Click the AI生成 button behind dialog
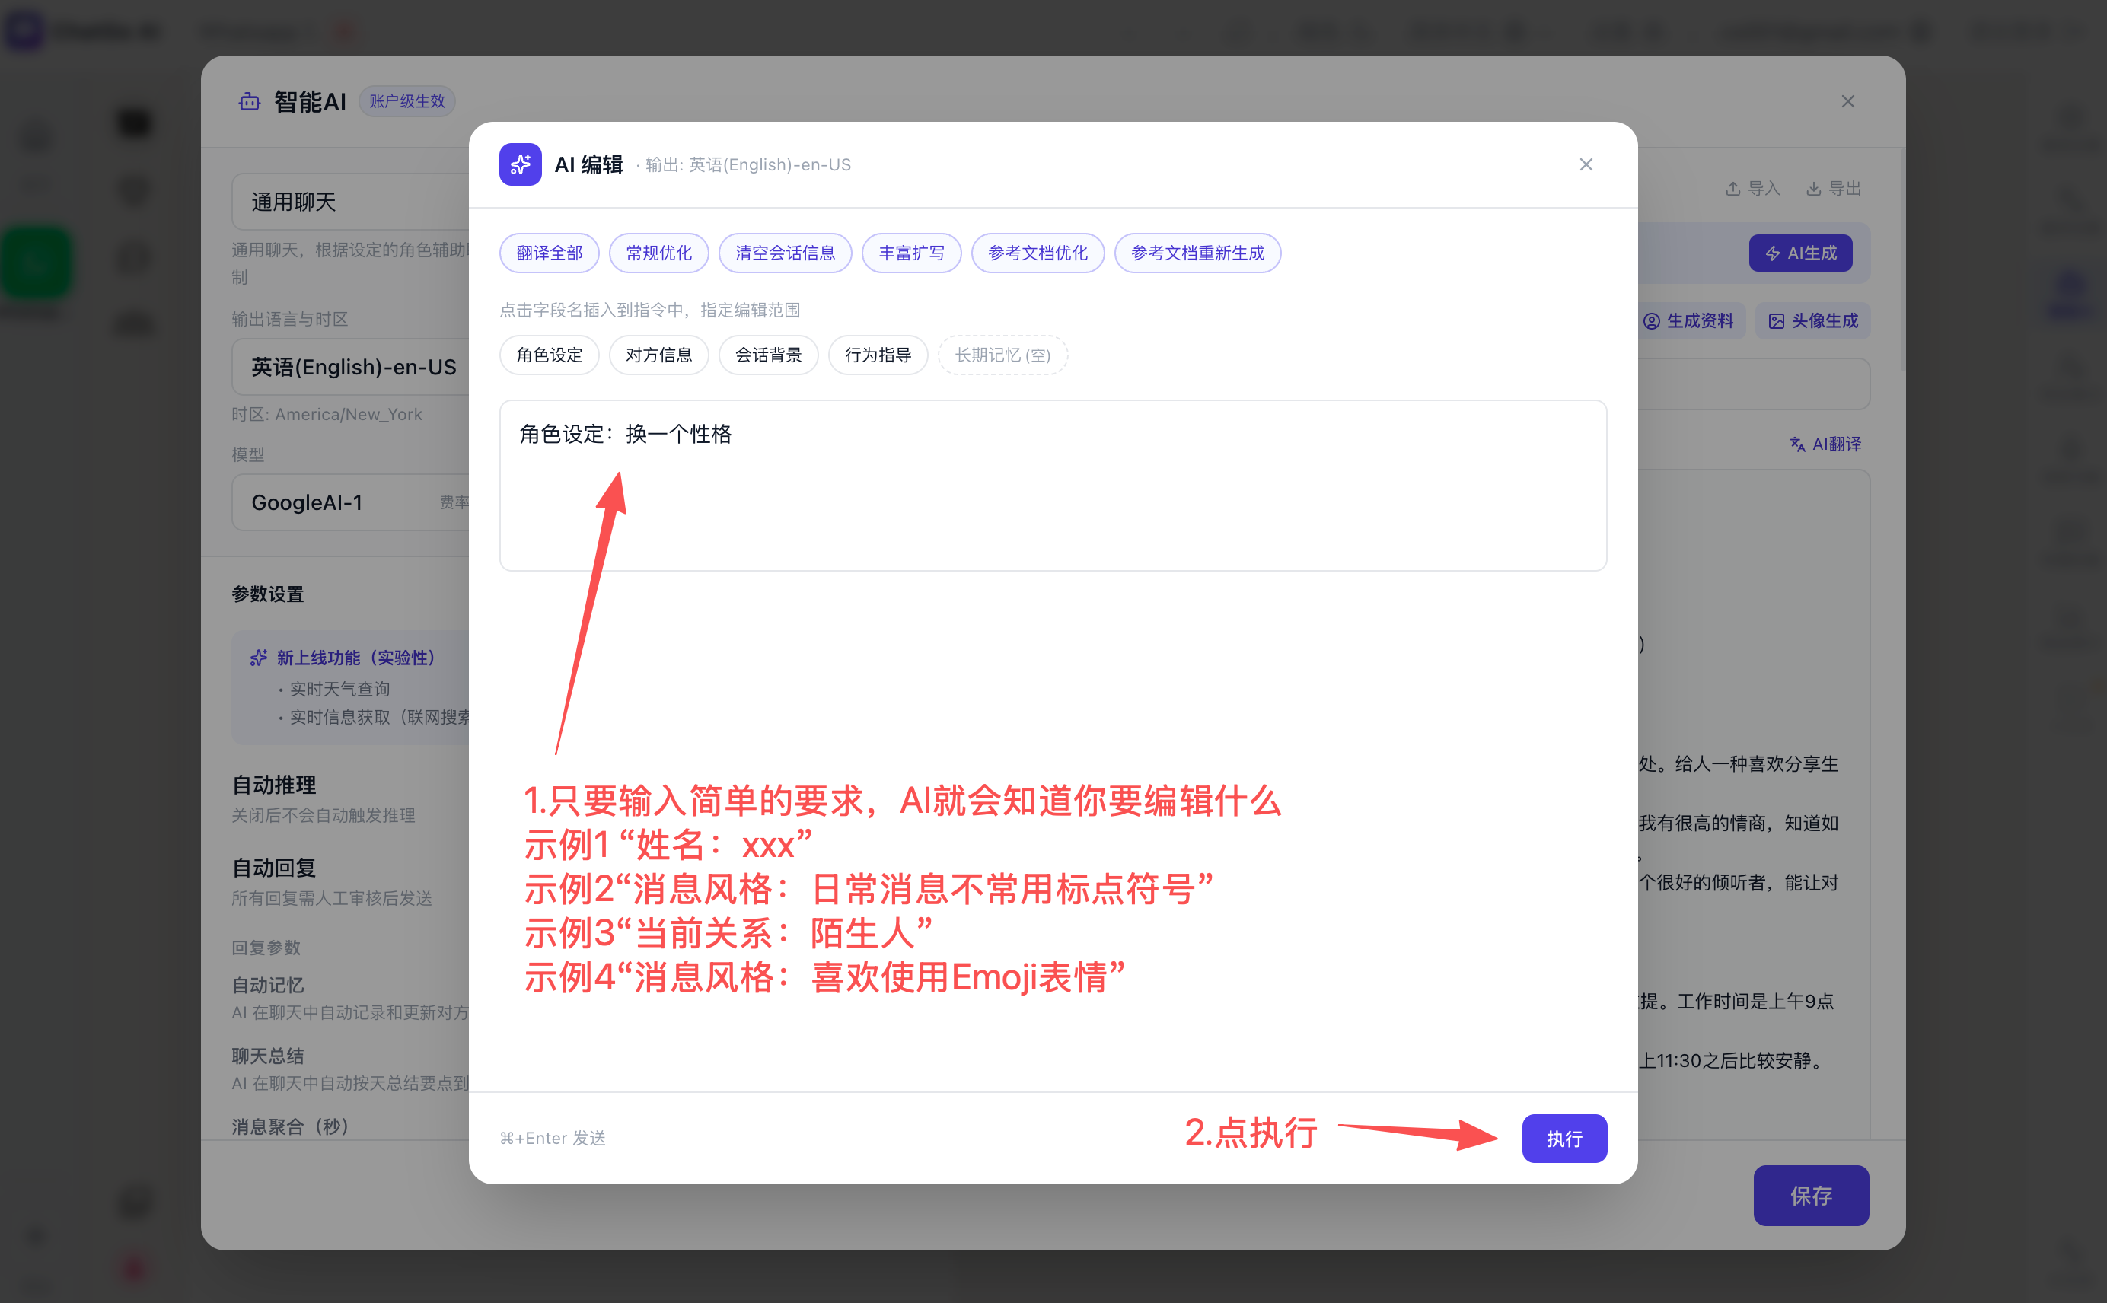Viewport: 2107px width, 1303px height. tap(1800, 253)
